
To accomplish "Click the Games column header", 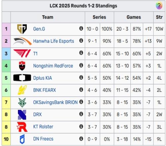I will point(134,17).
